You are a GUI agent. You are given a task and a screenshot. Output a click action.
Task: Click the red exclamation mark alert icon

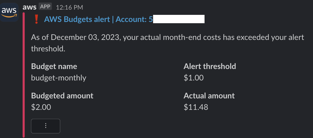36,19
